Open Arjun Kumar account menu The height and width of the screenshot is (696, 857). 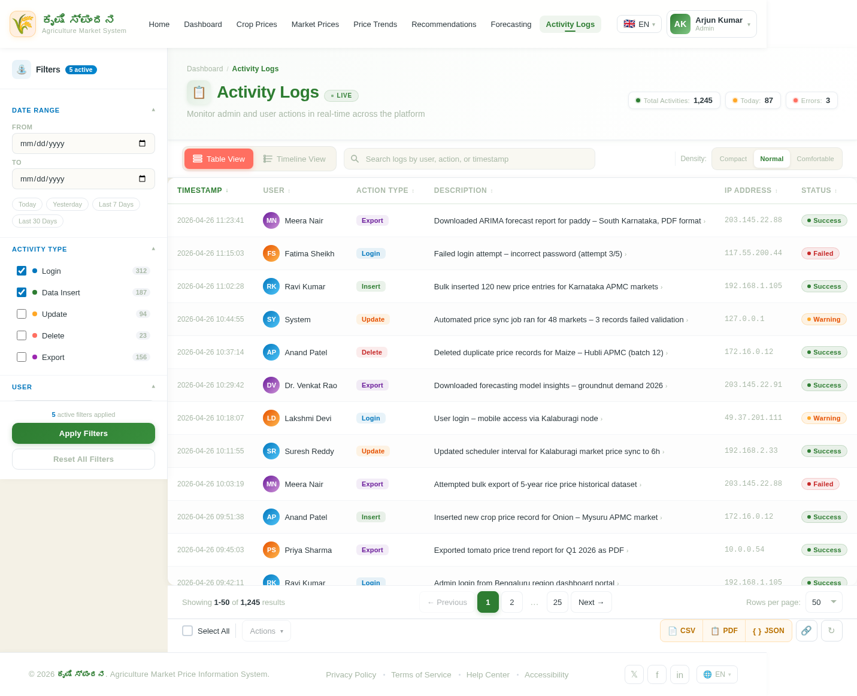click(x=711, y=24)
